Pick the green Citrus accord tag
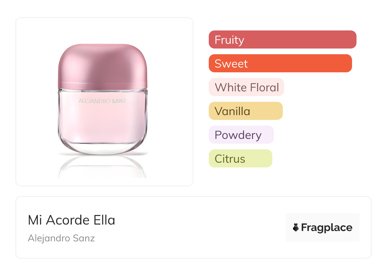387x274 pixels. (x=241, y=159)
